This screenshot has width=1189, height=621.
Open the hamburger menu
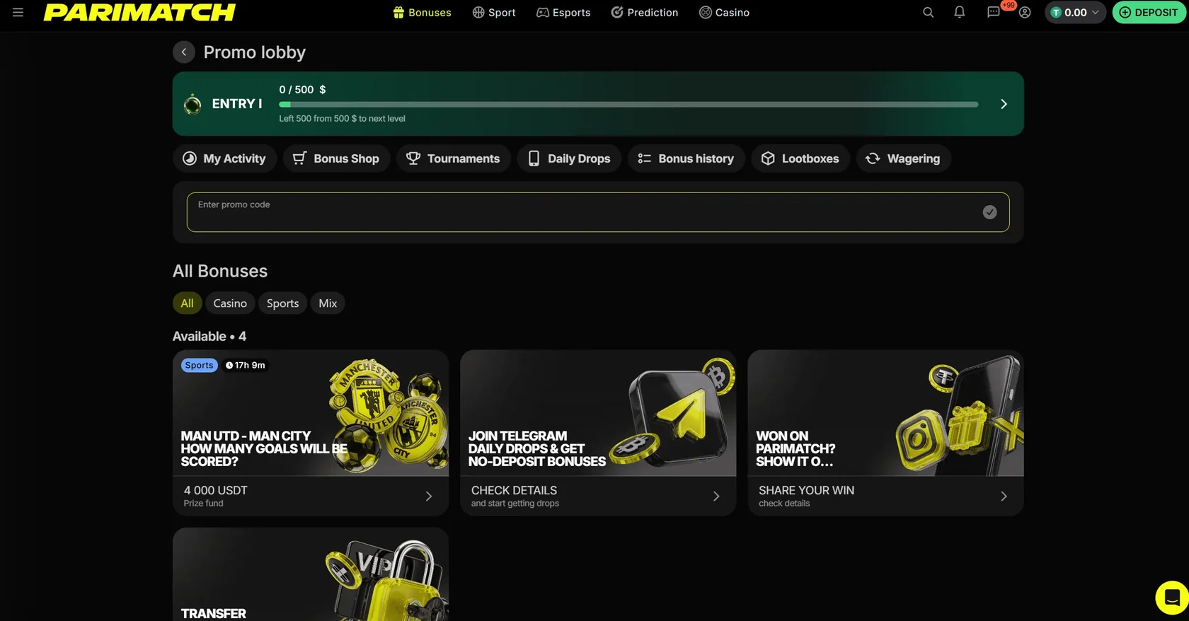(x=18, y=12)
